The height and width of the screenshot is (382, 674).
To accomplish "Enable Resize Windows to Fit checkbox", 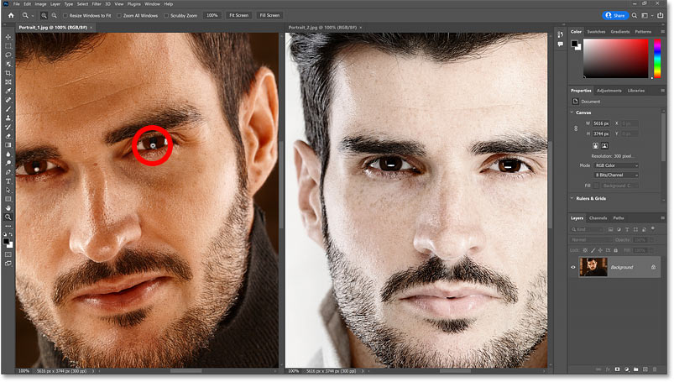I will tap(65, 15).
